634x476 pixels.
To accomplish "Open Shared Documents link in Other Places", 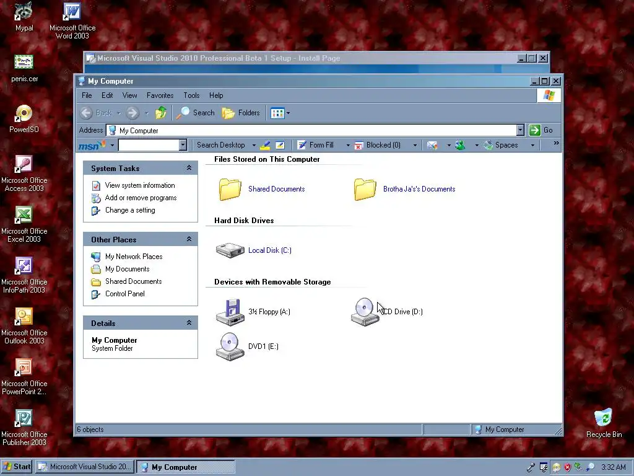I will (134, 281).
